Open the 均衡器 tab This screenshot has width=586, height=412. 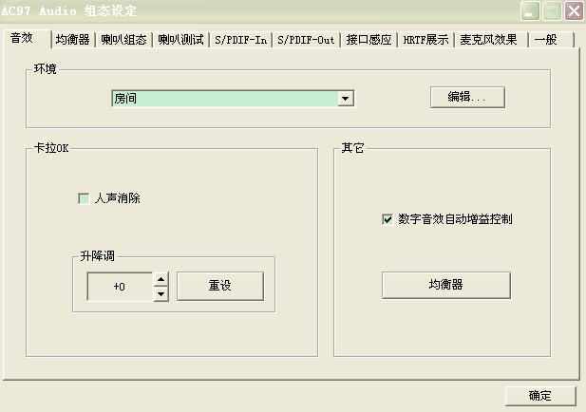[x=73, y=40]
